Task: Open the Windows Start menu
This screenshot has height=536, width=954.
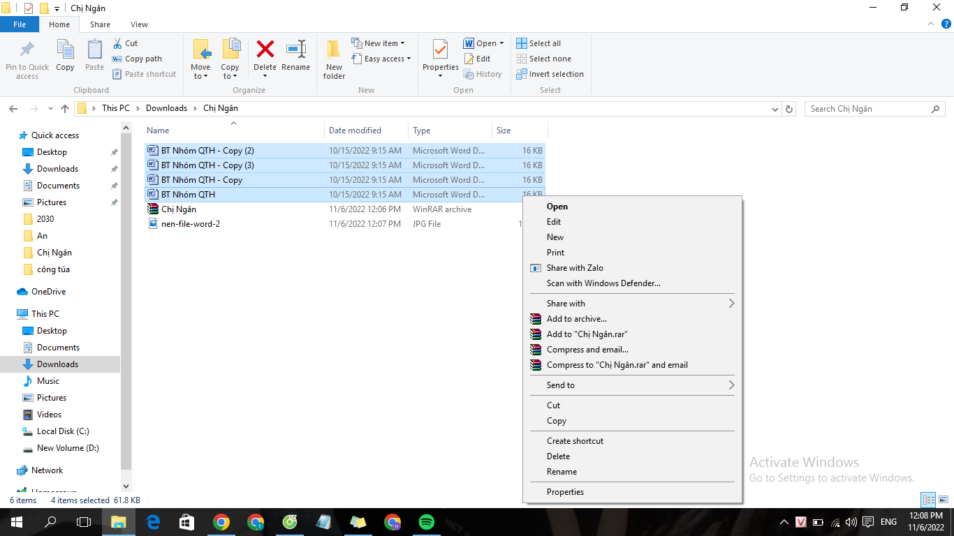Action: [x=17, y=522]
